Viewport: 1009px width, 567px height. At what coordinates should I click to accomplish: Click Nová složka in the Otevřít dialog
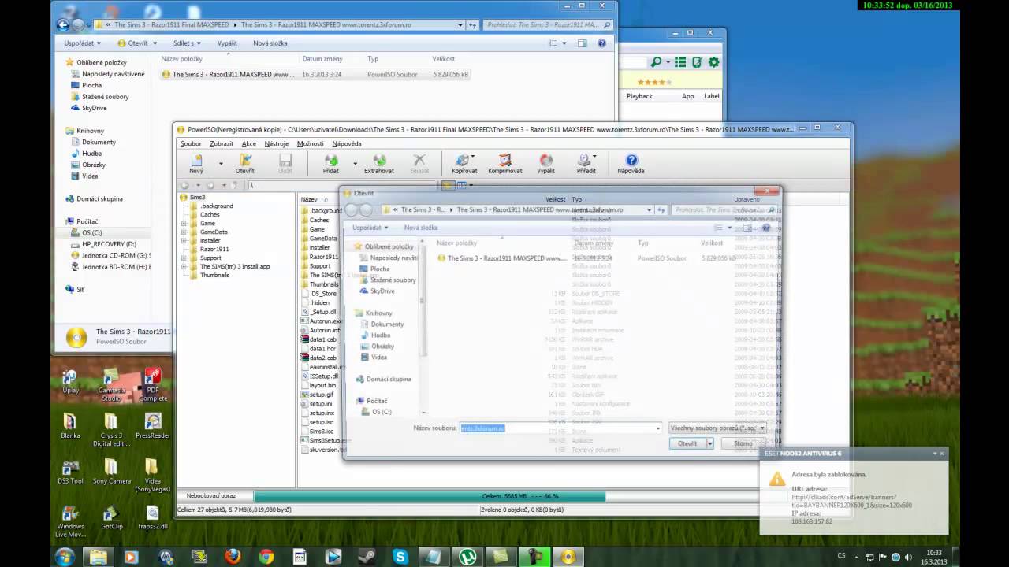click(x=421, y=228)
